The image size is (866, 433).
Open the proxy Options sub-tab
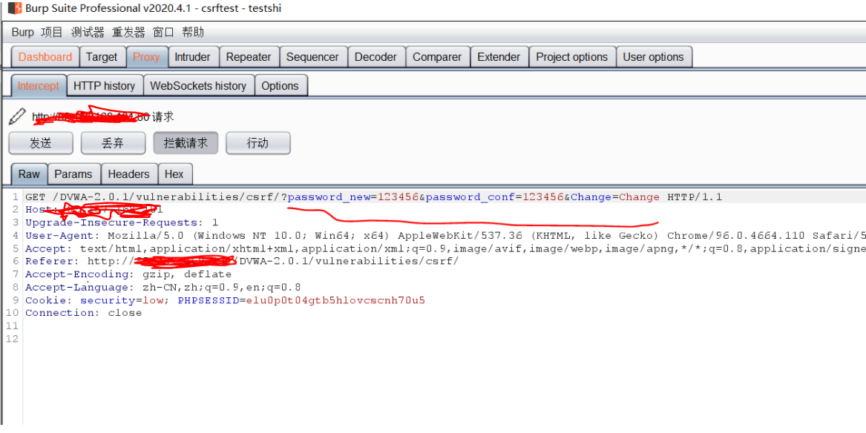[x=280, y=85]
